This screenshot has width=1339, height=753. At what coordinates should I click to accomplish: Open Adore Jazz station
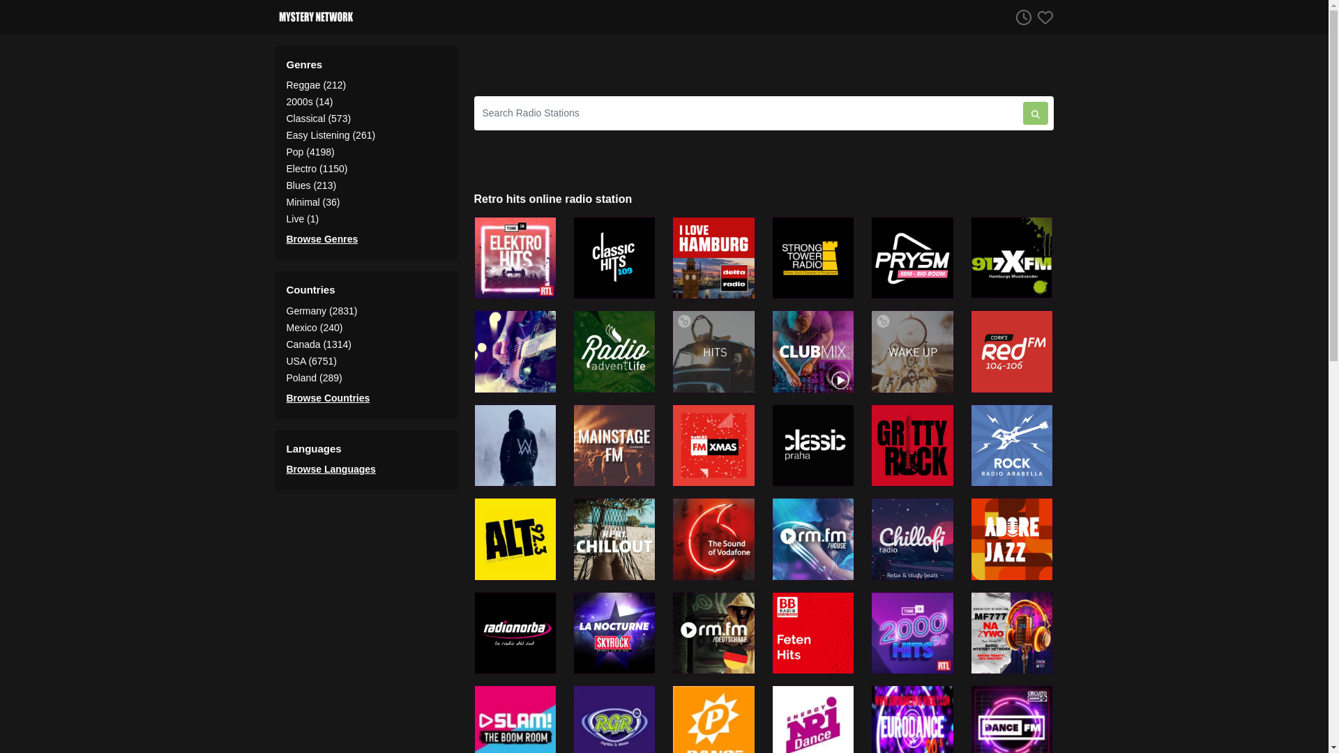point(1012,539)
